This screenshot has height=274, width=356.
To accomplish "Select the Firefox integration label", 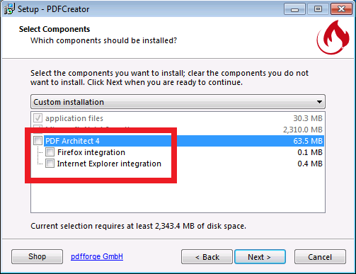I will coord(91,152).
